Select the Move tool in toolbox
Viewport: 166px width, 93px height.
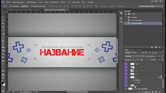click(3, 14)
